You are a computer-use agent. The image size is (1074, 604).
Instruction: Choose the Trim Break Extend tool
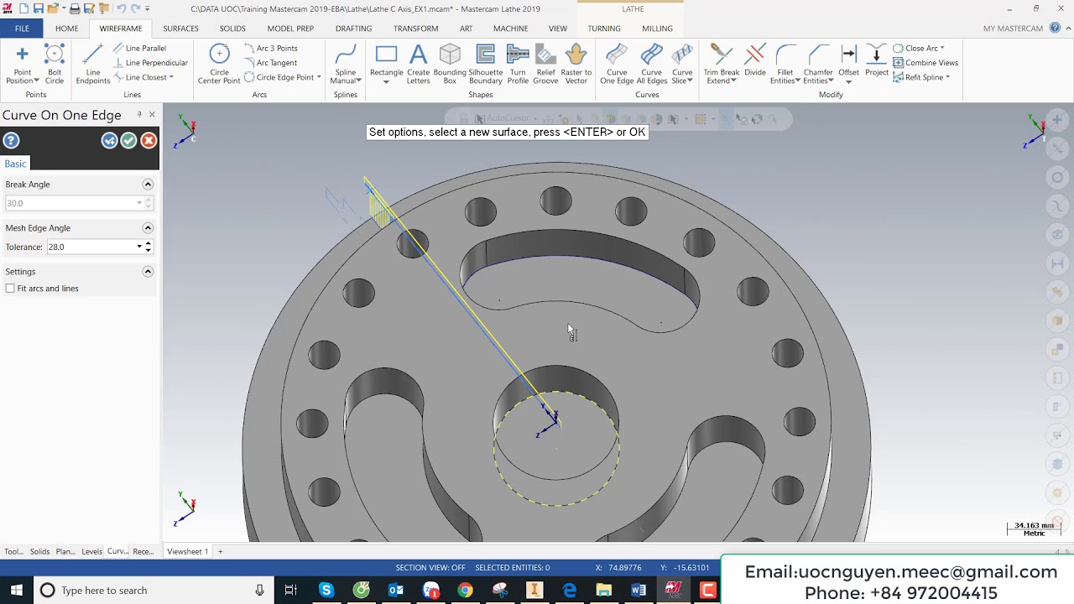[x=722, y=65]
